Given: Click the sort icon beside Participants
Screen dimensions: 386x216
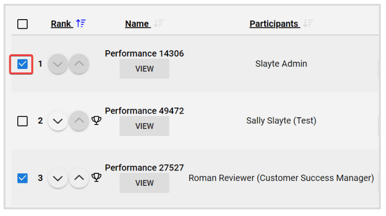Looking at the screenshot, I should click(x=308, y=23).
